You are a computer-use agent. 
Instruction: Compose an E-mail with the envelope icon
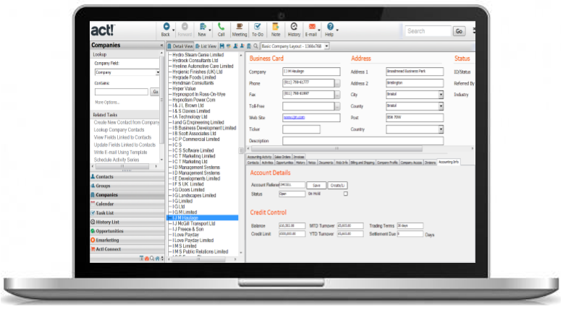312,27
